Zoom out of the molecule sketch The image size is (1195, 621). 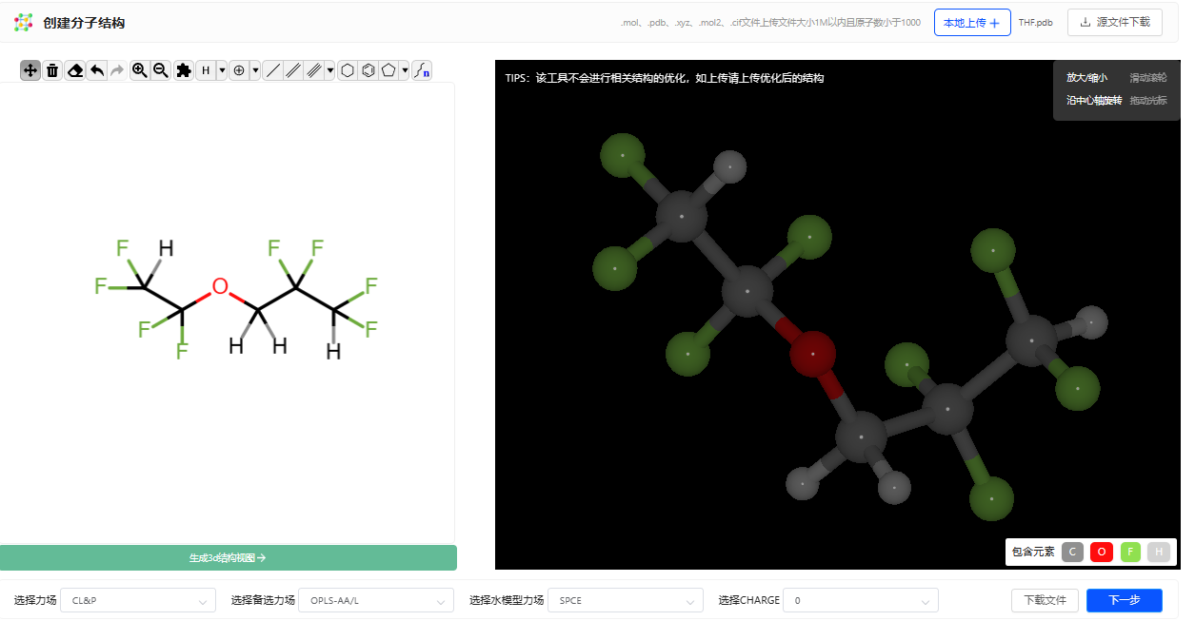click(x=161, y=70)
